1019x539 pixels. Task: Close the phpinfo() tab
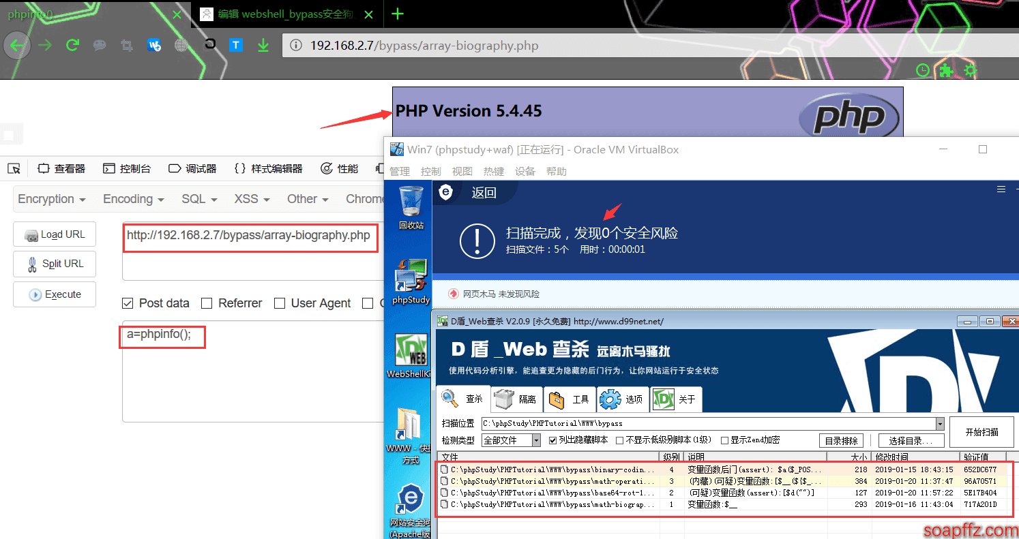click(x=177, y=14)
